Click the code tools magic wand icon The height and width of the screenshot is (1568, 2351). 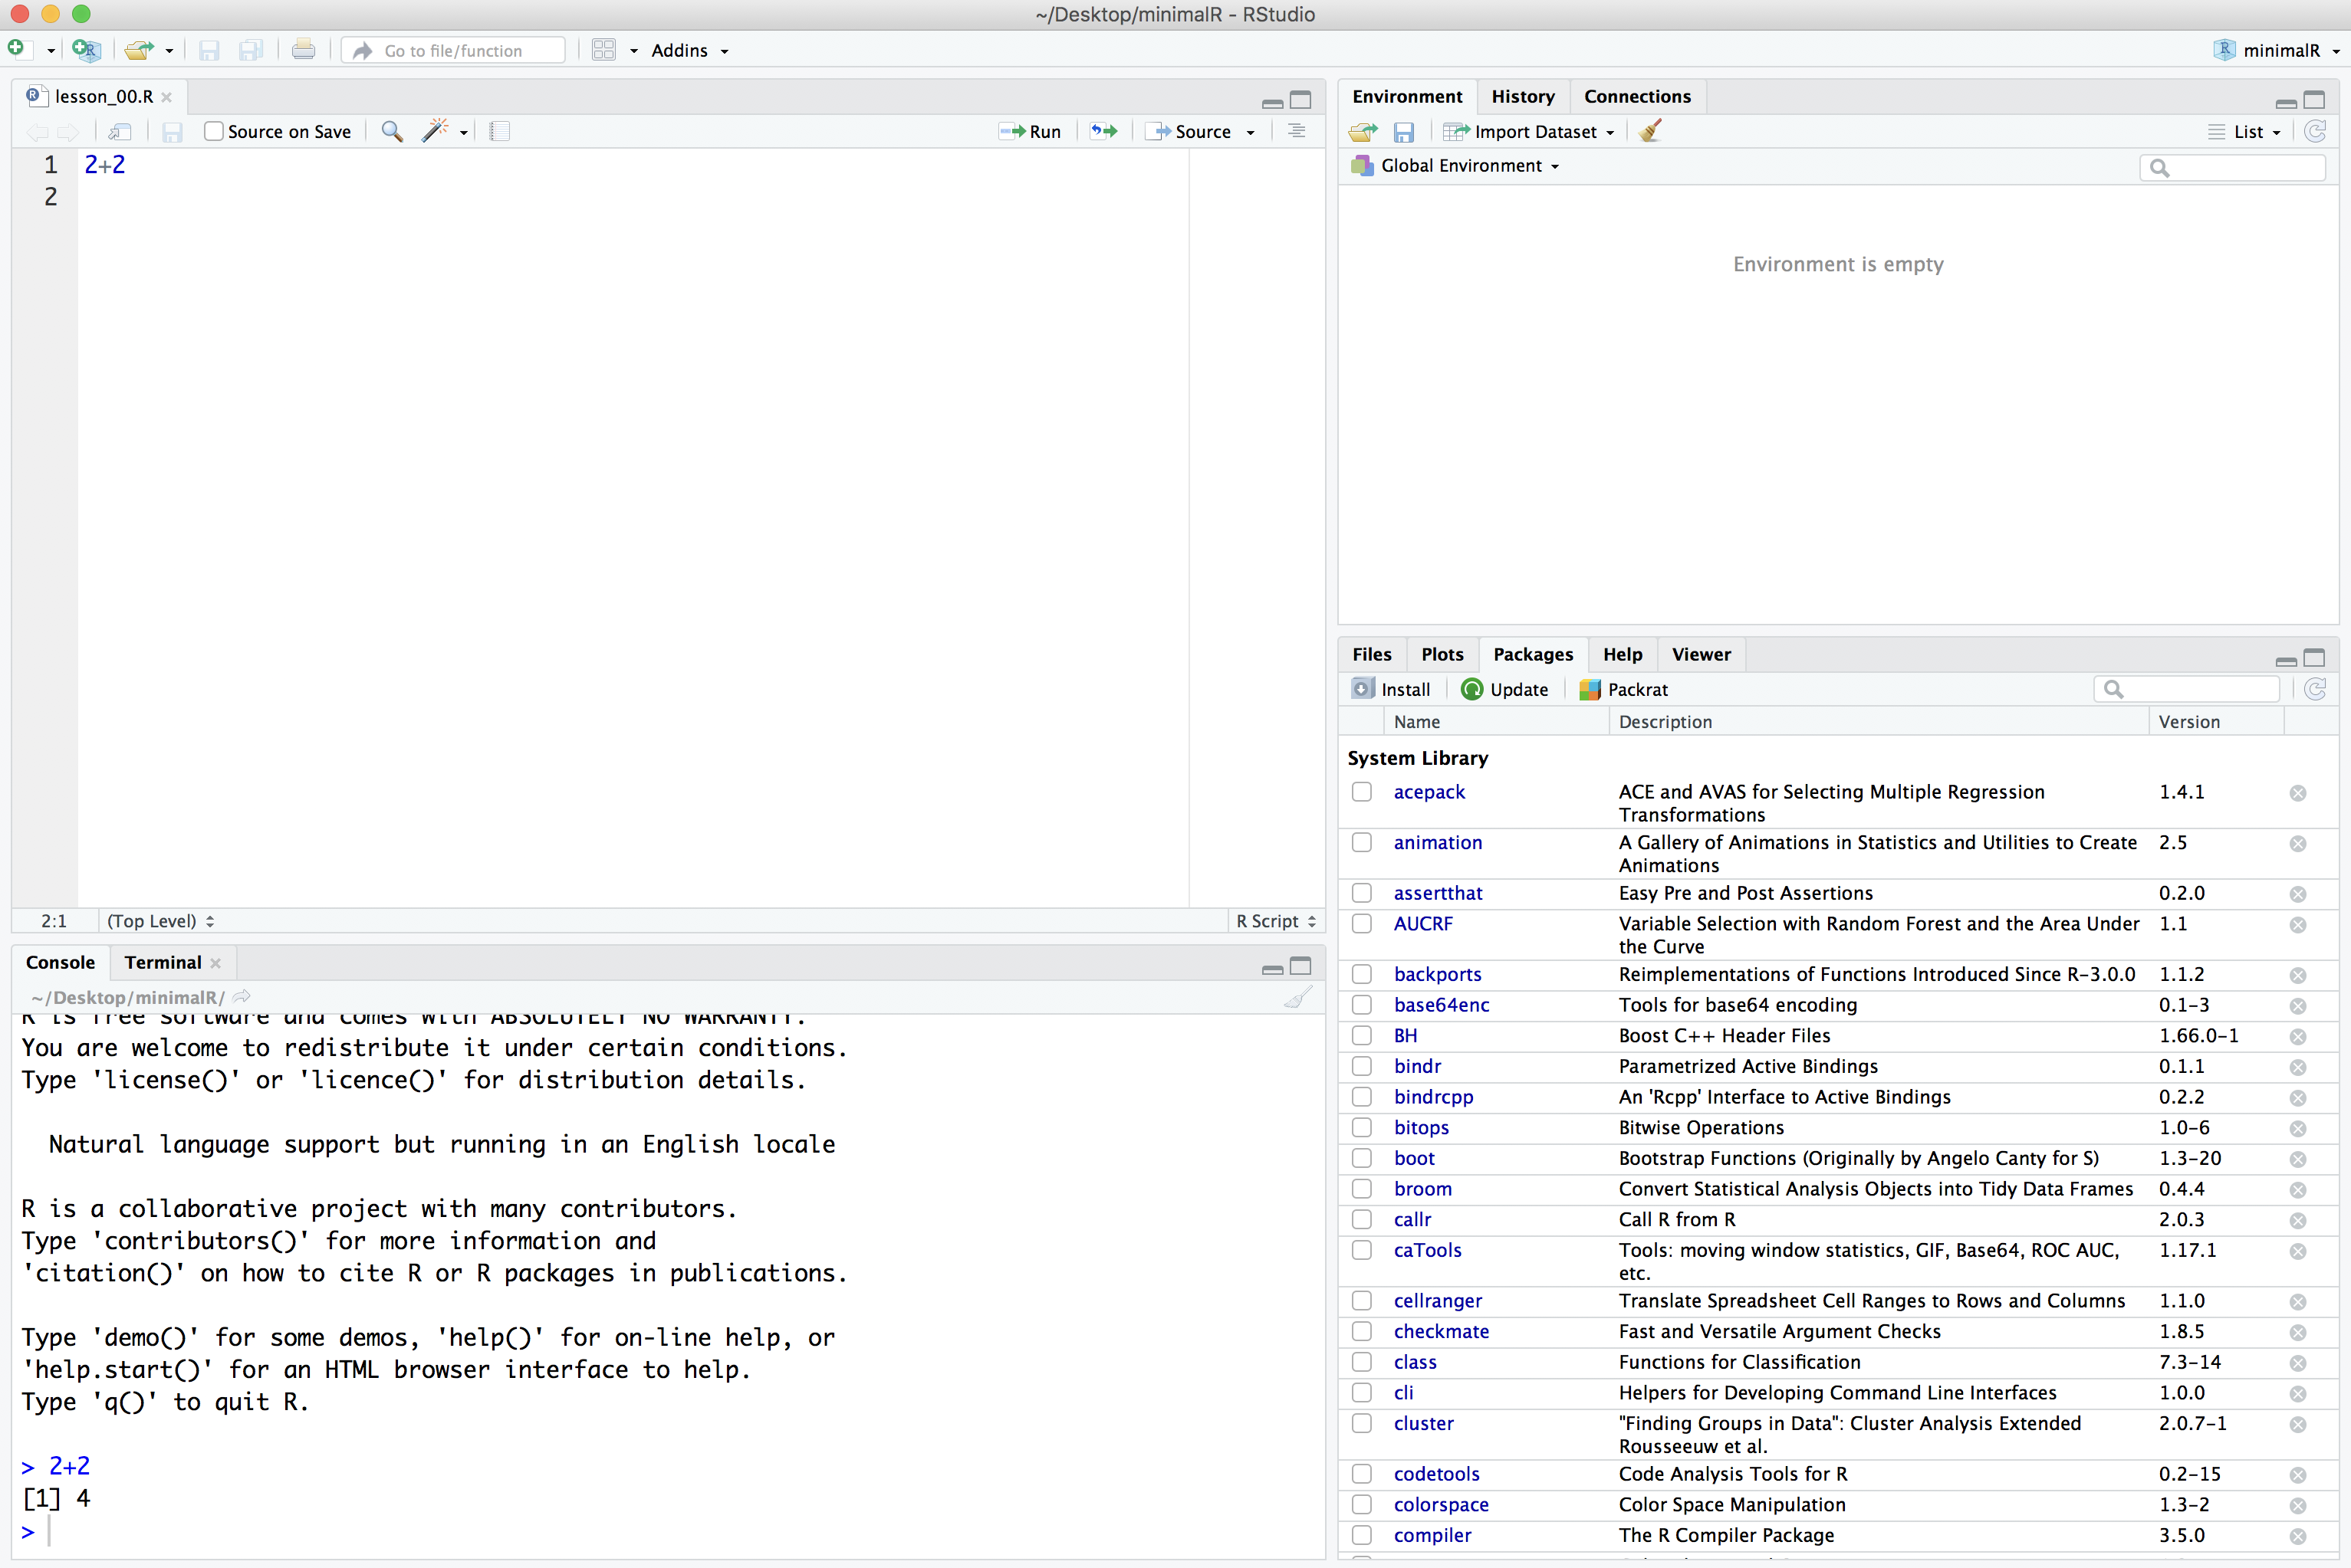tap(436, 131)
